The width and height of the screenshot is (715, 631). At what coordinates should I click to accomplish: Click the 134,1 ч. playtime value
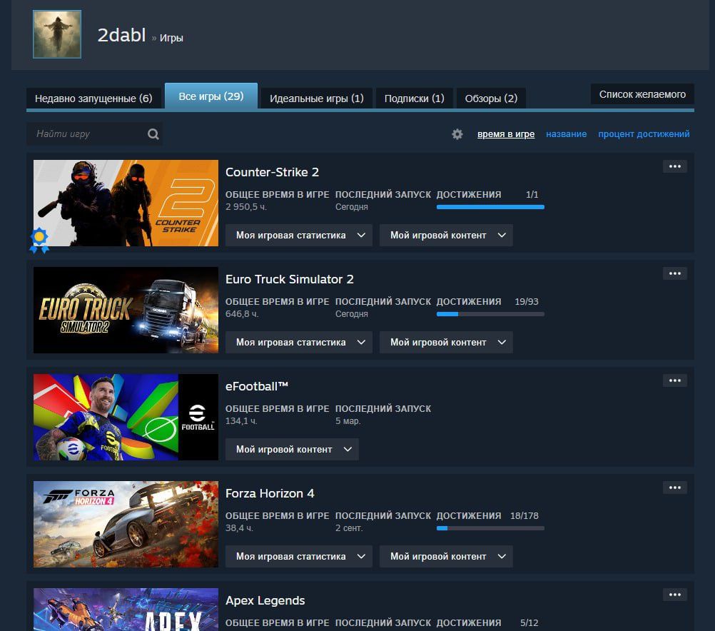(x=241, y=420)
